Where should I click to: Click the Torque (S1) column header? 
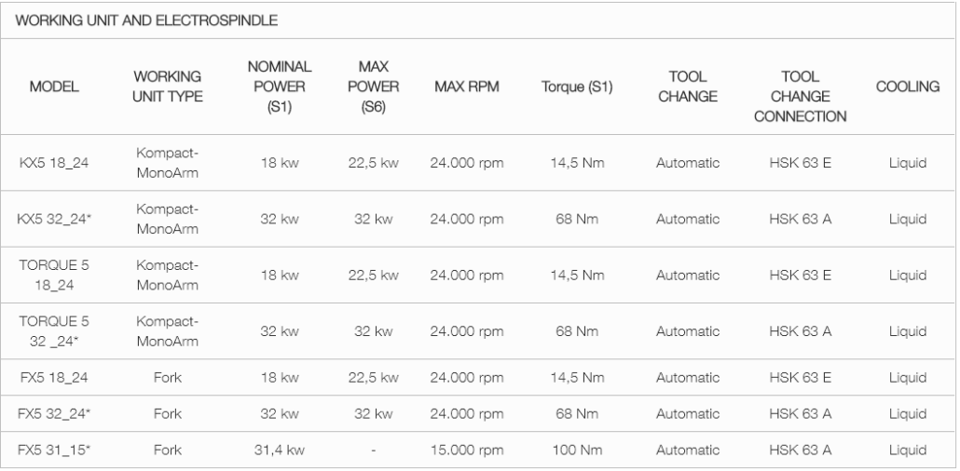click(577, 87)
